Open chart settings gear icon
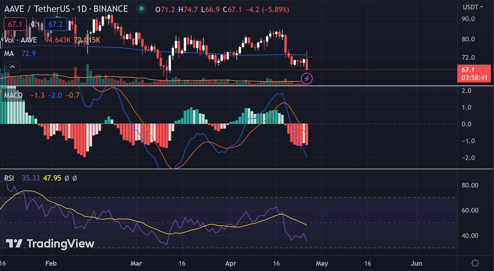Image resolution: width=494 pixels, height=271 pixels. coord(475,263)
